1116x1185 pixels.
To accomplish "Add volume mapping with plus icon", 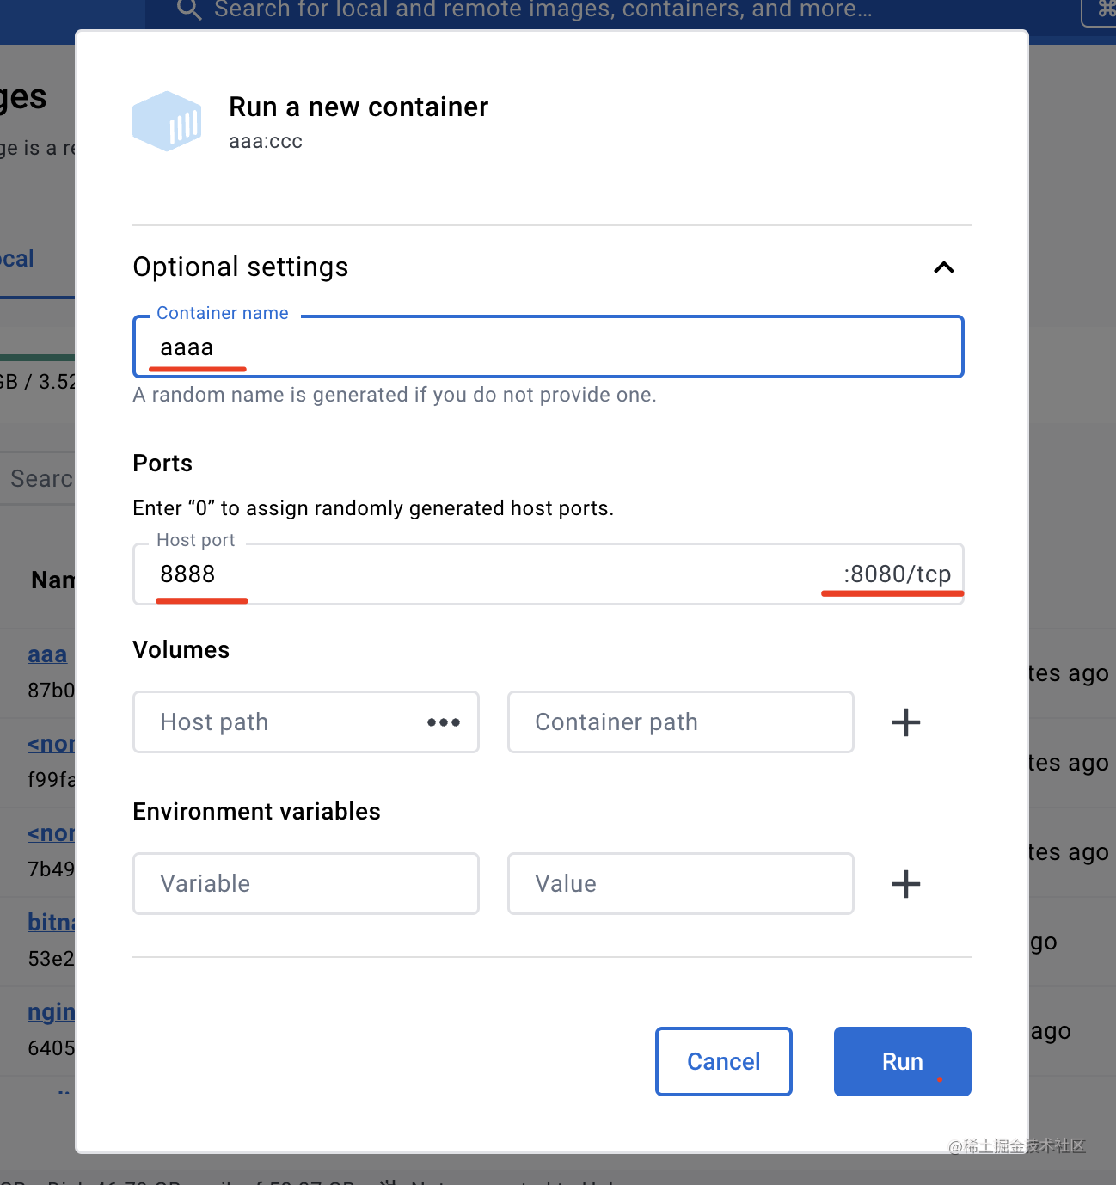I will coord(905,722).
